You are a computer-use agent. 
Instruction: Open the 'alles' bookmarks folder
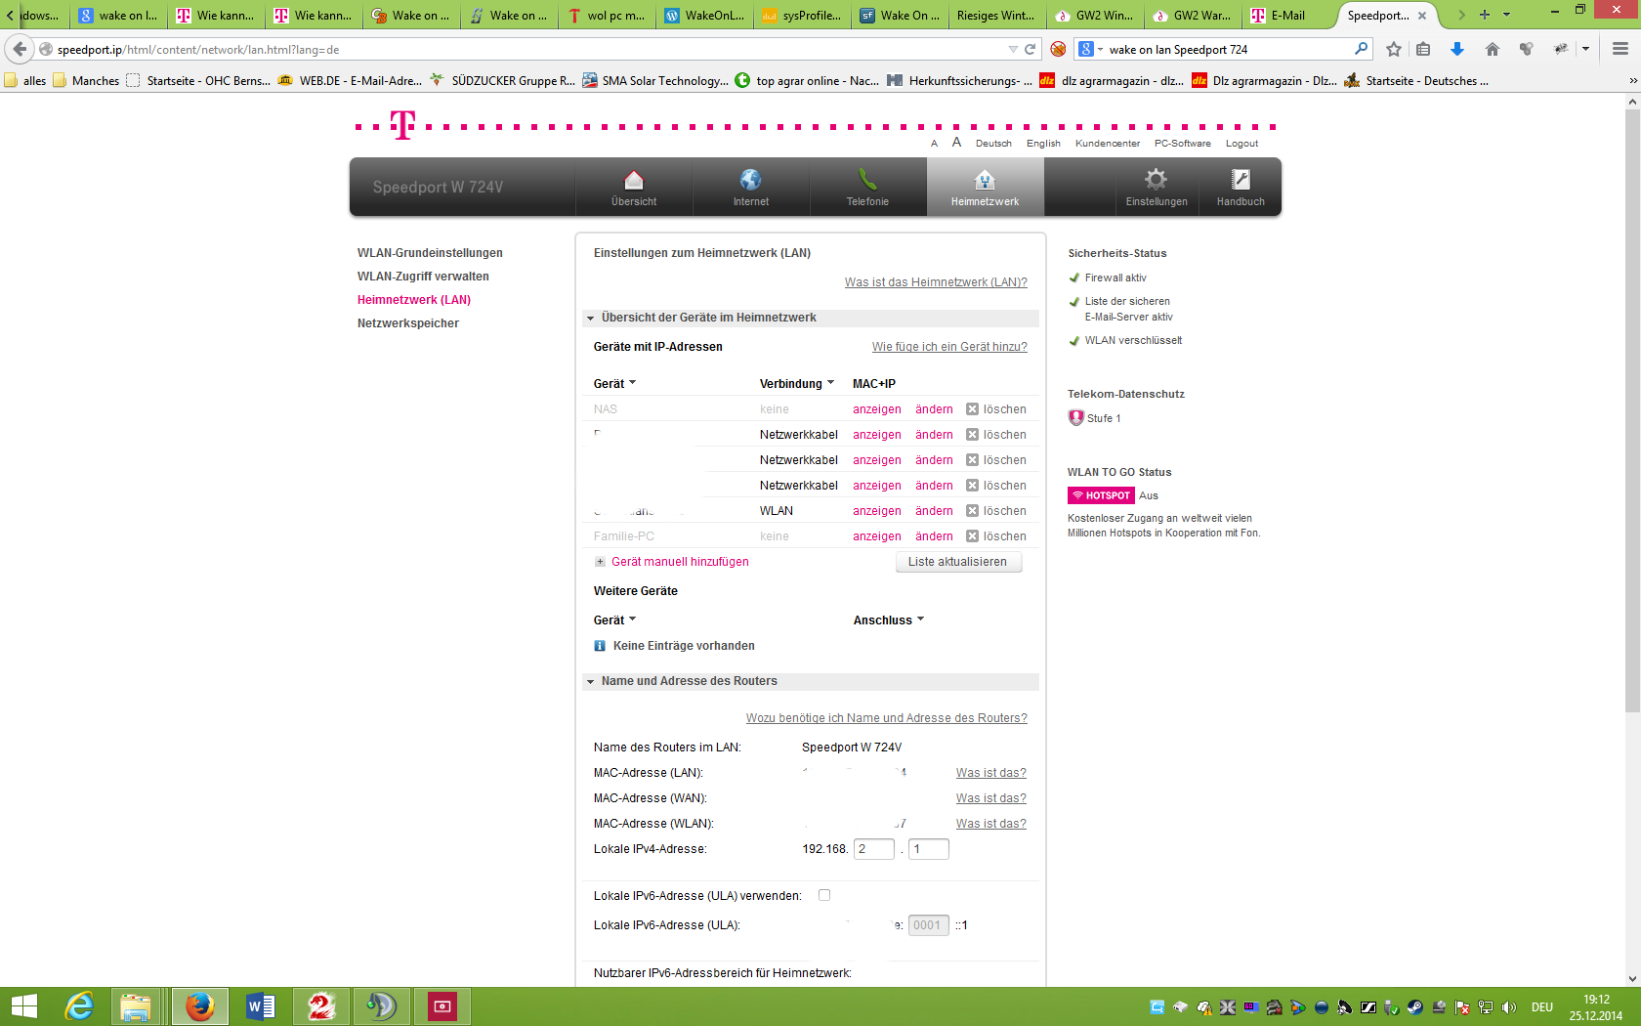(x=25, y=80)
